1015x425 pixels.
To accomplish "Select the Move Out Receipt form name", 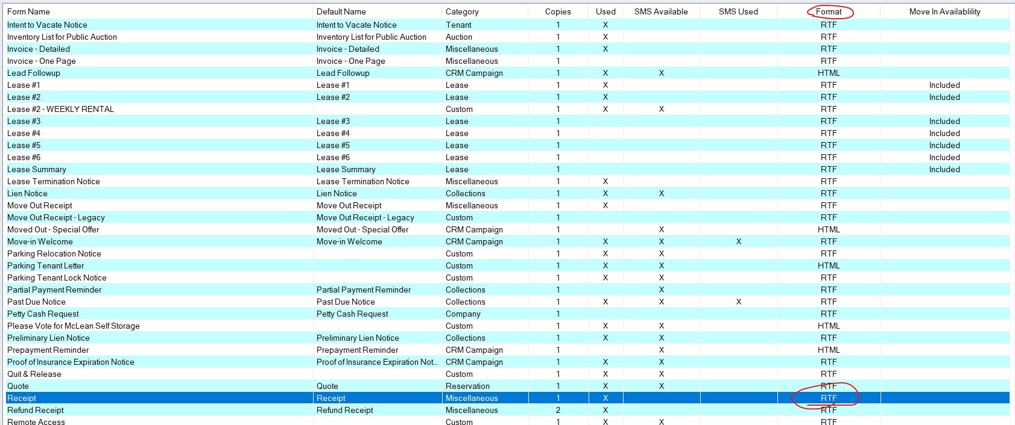I will click(x=40, y=205).
